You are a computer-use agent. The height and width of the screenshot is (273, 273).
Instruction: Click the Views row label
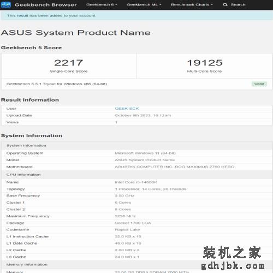(x=13, y=122)
